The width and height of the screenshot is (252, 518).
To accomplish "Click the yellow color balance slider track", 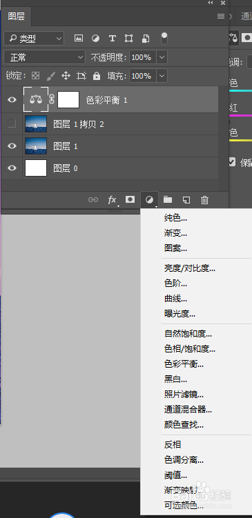I will [x=240, y=141].
